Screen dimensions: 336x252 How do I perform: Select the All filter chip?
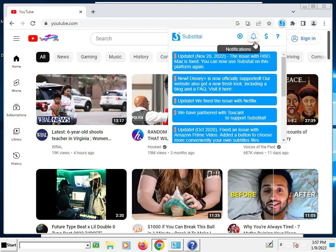43,57
